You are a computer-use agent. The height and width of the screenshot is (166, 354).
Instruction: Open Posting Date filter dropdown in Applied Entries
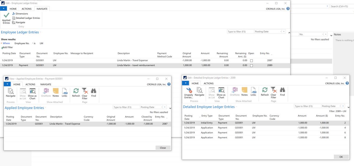point(162,107)
